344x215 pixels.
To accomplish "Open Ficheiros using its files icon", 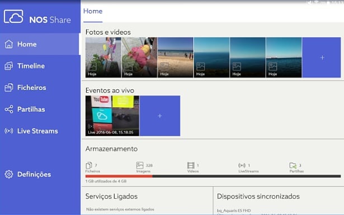I will (9, 88).
